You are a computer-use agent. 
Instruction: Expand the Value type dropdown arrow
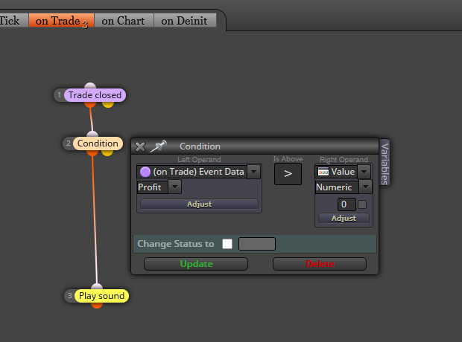coord(364,172)
